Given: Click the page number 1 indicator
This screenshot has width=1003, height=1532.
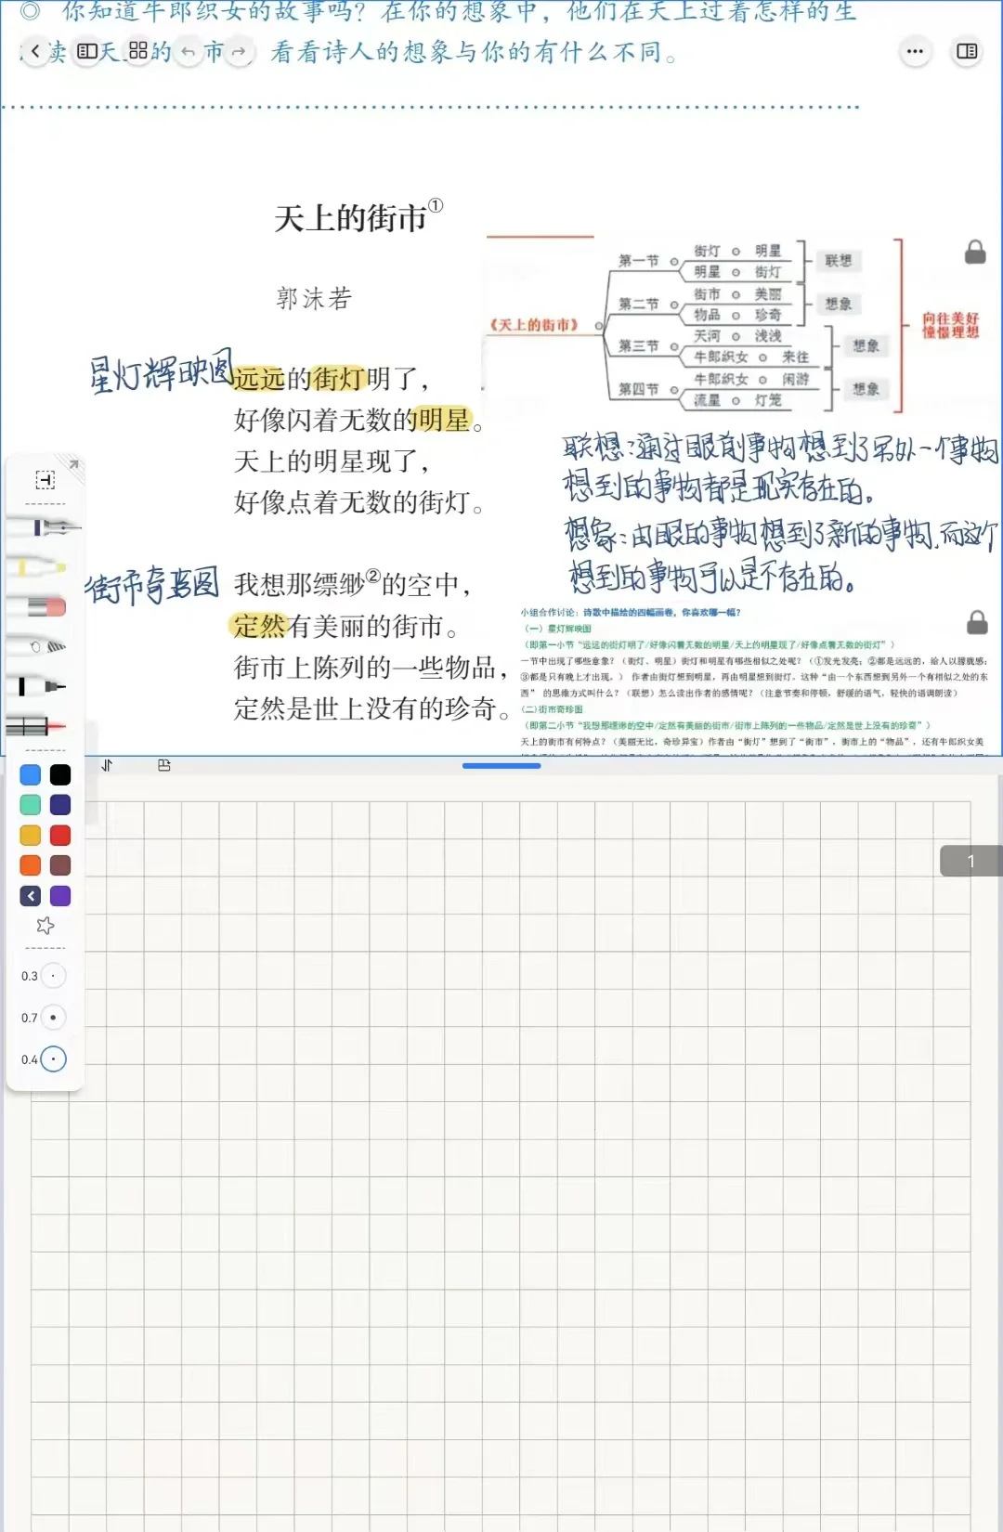Looking at the screenshot, I should [971, 861].
